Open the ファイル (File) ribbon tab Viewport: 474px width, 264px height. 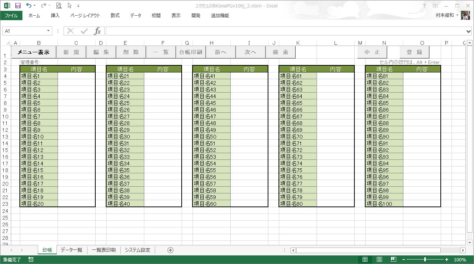click(x=11, y=16)
